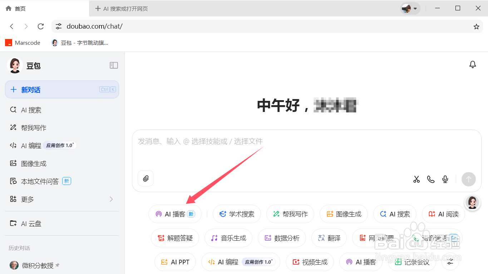Go back to the previous page
488x274 pixels.
pyautogui.click(x=12, y=26)
